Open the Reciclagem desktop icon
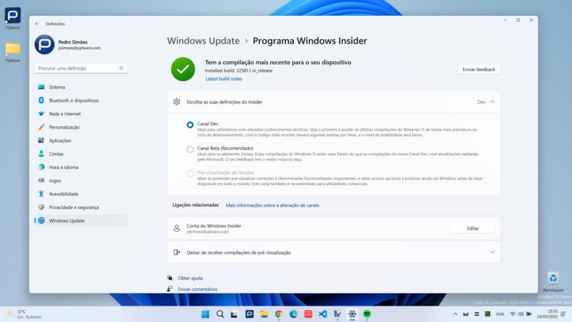572x322 pixels. 552,278
